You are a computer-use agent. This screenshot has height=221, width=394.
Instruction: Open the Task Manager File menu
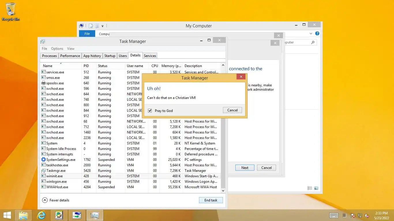44,49
